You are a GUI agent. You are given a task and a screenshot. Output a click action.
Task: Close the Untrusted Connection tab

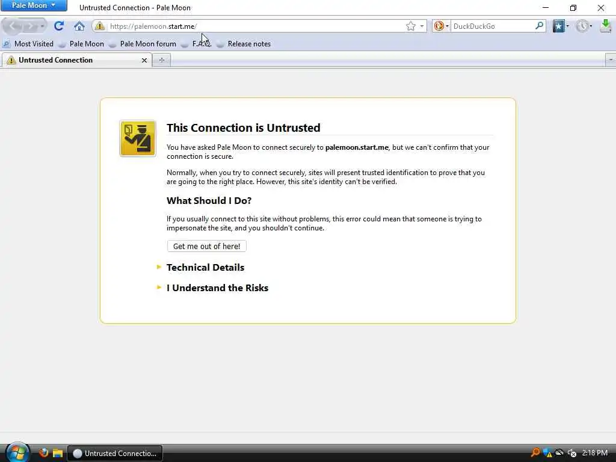[144, 61]
